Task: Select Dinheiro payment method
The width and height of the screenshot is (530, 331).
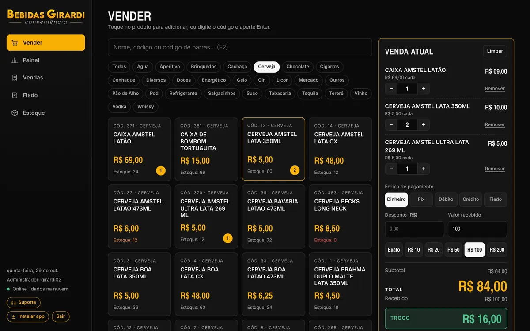Action: click(x=396, y=199)
